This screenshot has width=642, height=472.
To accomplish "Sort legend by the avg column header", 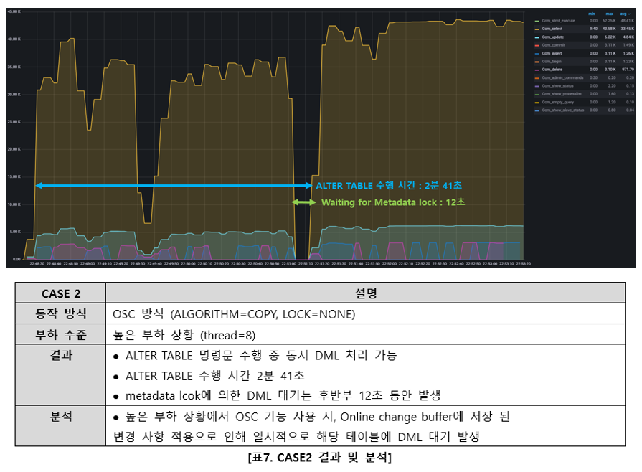I will click(623, 14).
